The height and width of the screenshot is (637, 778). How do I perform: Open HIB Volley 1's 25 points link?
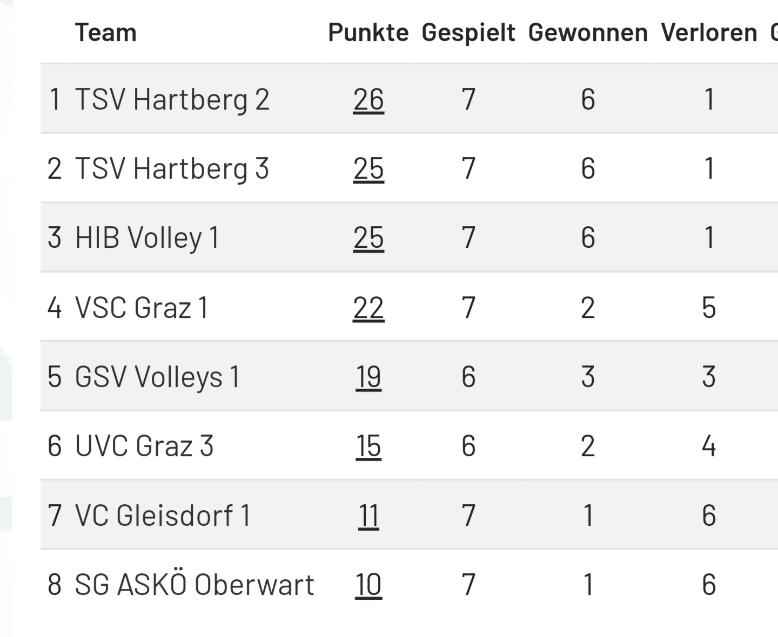(x=368, y=238)
